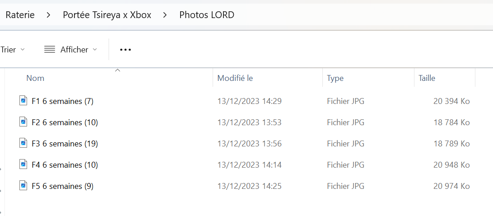This screenshot has width=493, height=216.
Task: Click the F1 6 semaines (7) file icon
Action: coord(23,101)
